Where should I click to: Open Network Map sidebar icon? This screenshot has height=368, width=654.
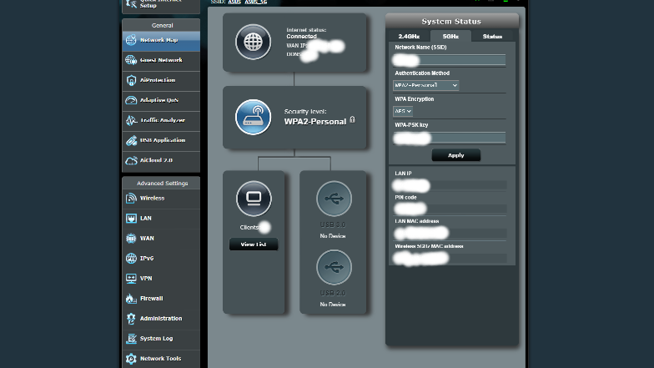point(131,40)
